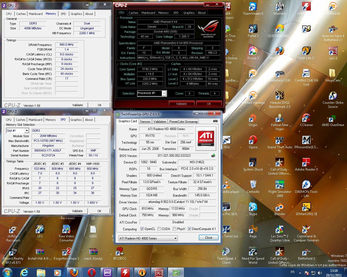The width and height of the screenshot is (347, 277).
Task: Switch to Sensors tab in GPU-Z
Action: click(145, 121)
